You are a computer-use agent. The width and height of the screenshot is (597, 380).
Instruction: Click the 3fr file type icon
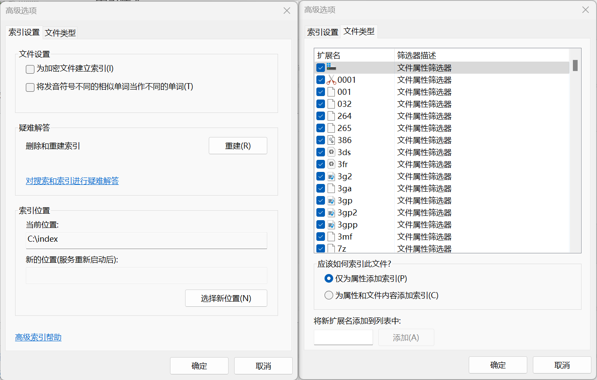click(331, 164)
